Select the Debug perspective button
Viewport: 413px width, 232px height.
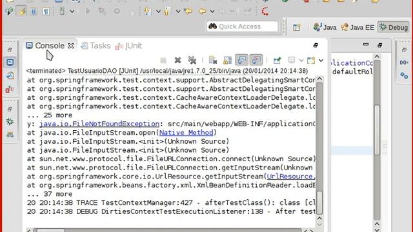pos(394,27)
